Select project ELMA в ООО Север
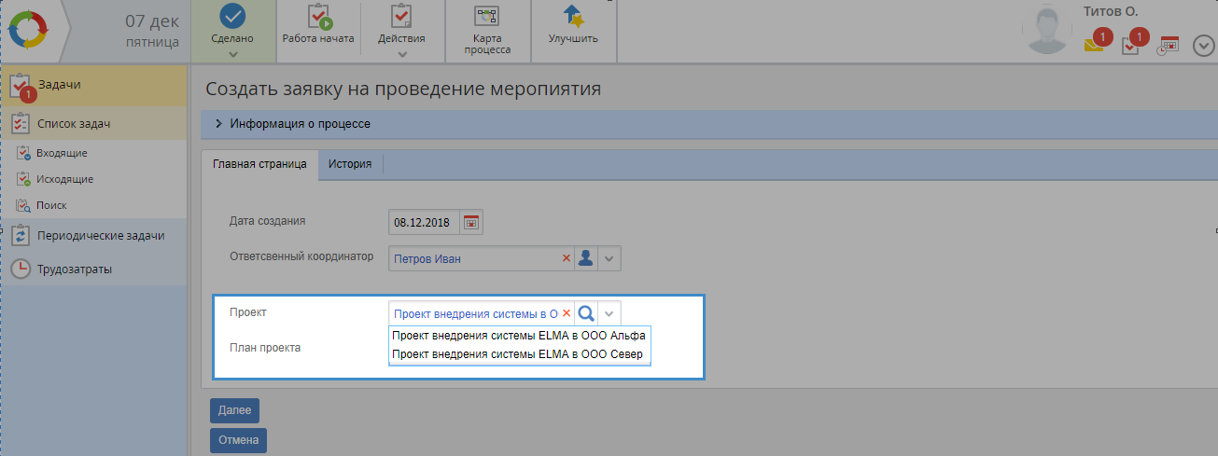Screen dimensions: 1218x456 click(519, 354)
